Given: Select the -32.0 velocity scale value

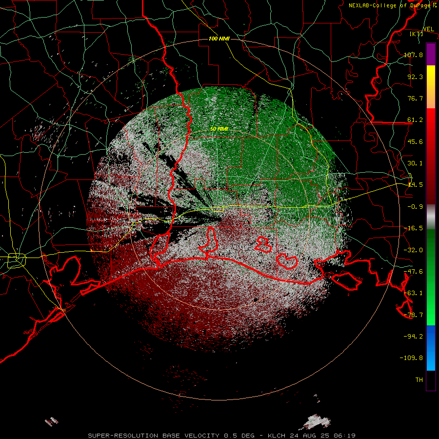Looking at the screenshot, I should 413,250.
